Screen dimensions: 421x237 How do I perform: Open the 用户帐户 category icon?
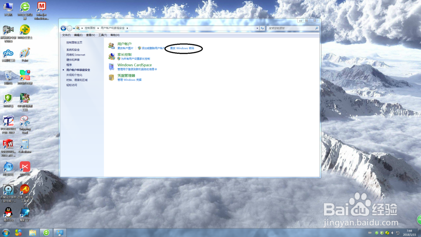(112, 46)
